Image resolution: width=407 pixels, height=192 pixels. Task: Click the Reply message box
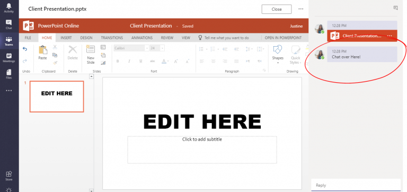(x=356, y=185)
